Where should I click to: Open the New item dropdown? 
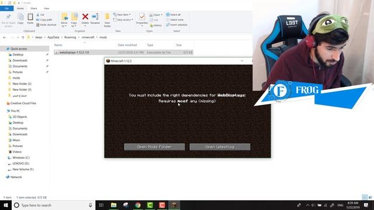(x=122, y=15)
